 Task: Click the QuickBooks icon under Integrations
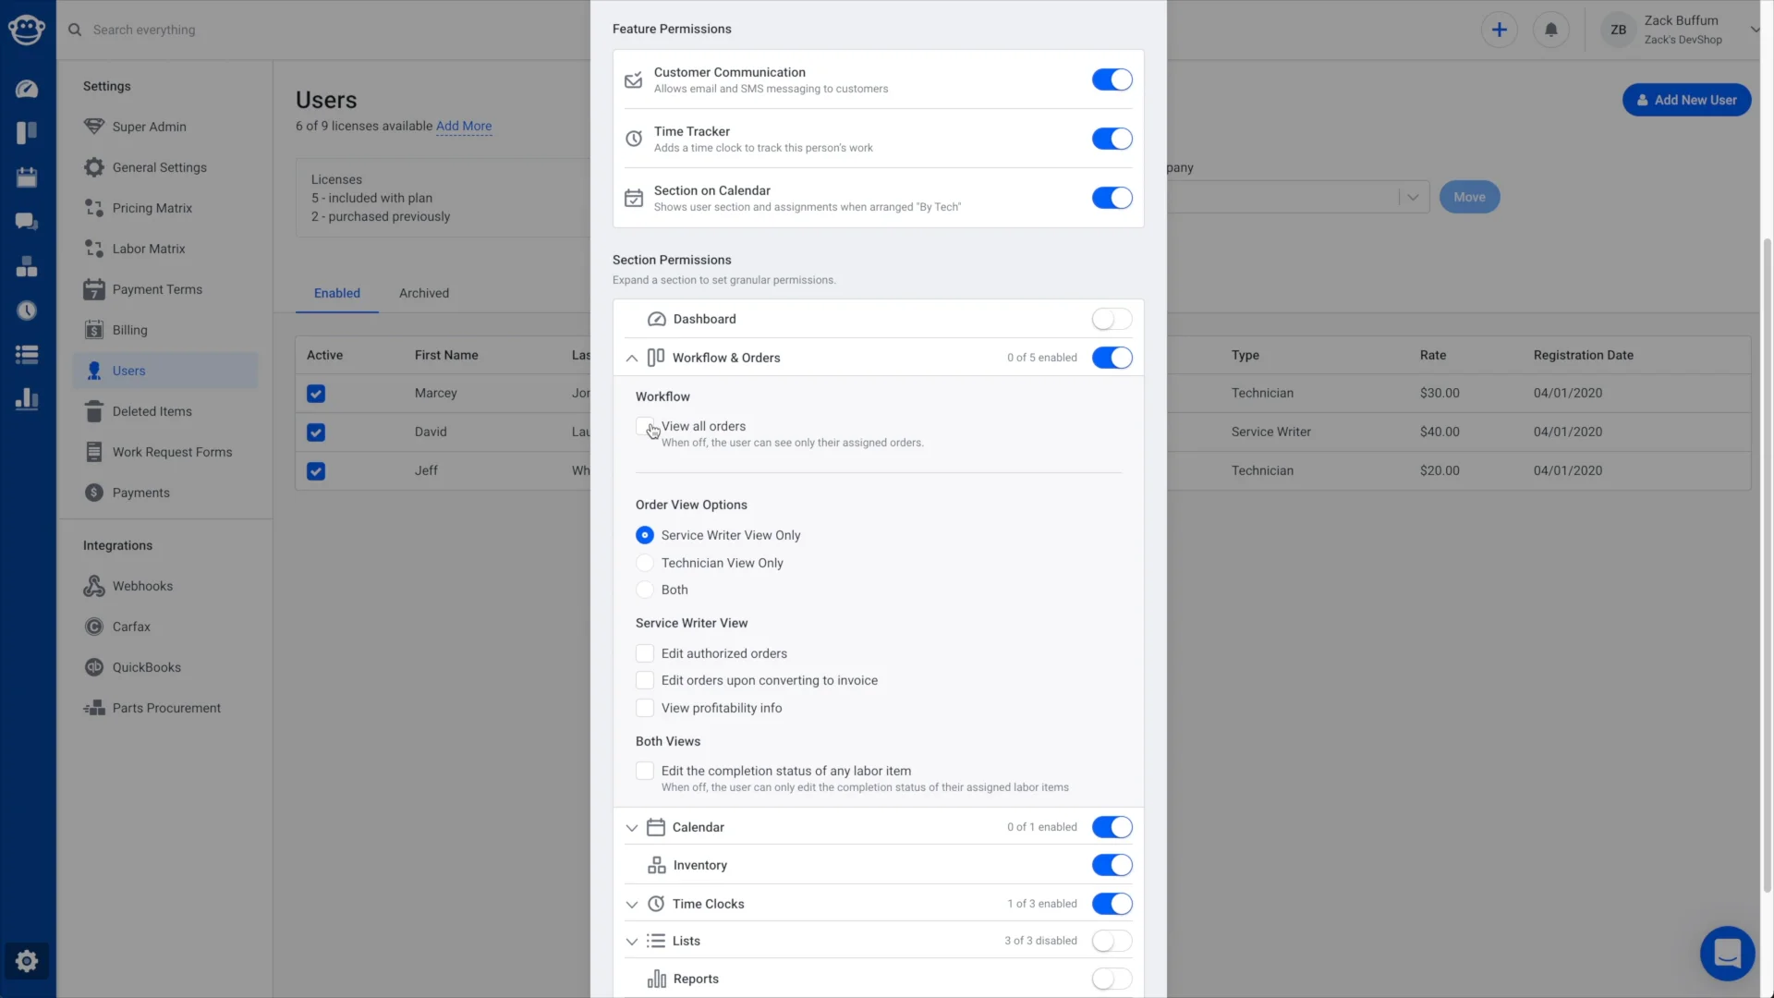(x=93, y=667)
